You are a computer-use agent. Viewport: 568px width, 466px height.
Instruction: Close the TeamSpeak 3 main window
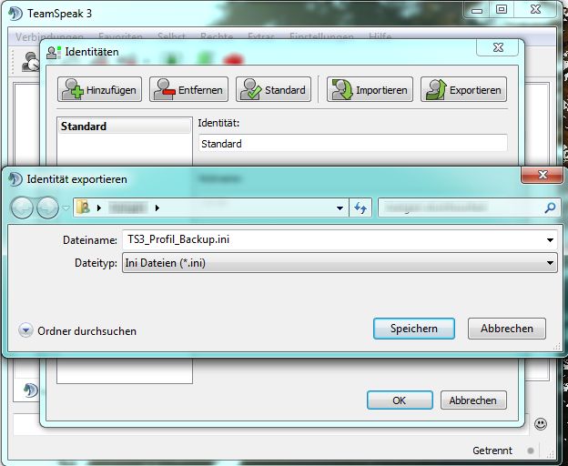535,9
